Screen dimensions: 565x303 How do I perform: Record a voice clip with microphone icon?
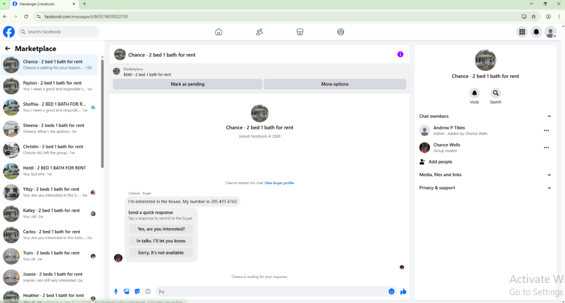coord(116,292)
